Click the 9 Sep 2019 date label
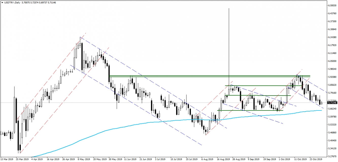This screenshot has width=338, height=162. [x=254, y=159]
